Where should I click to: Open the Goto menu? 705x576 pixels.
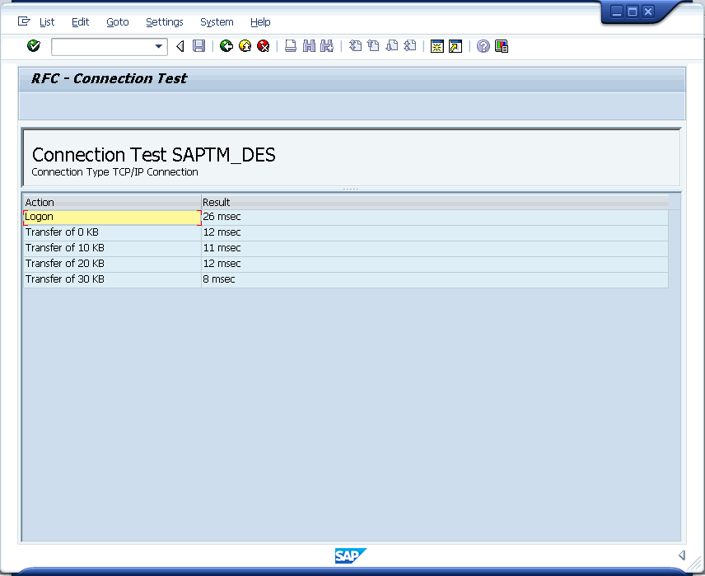click(x=118, y=22)
